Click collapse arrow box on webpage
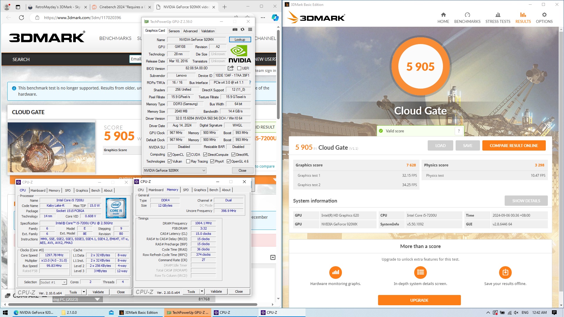The height and width of the screenshot is (317, 564). point(273,257)
